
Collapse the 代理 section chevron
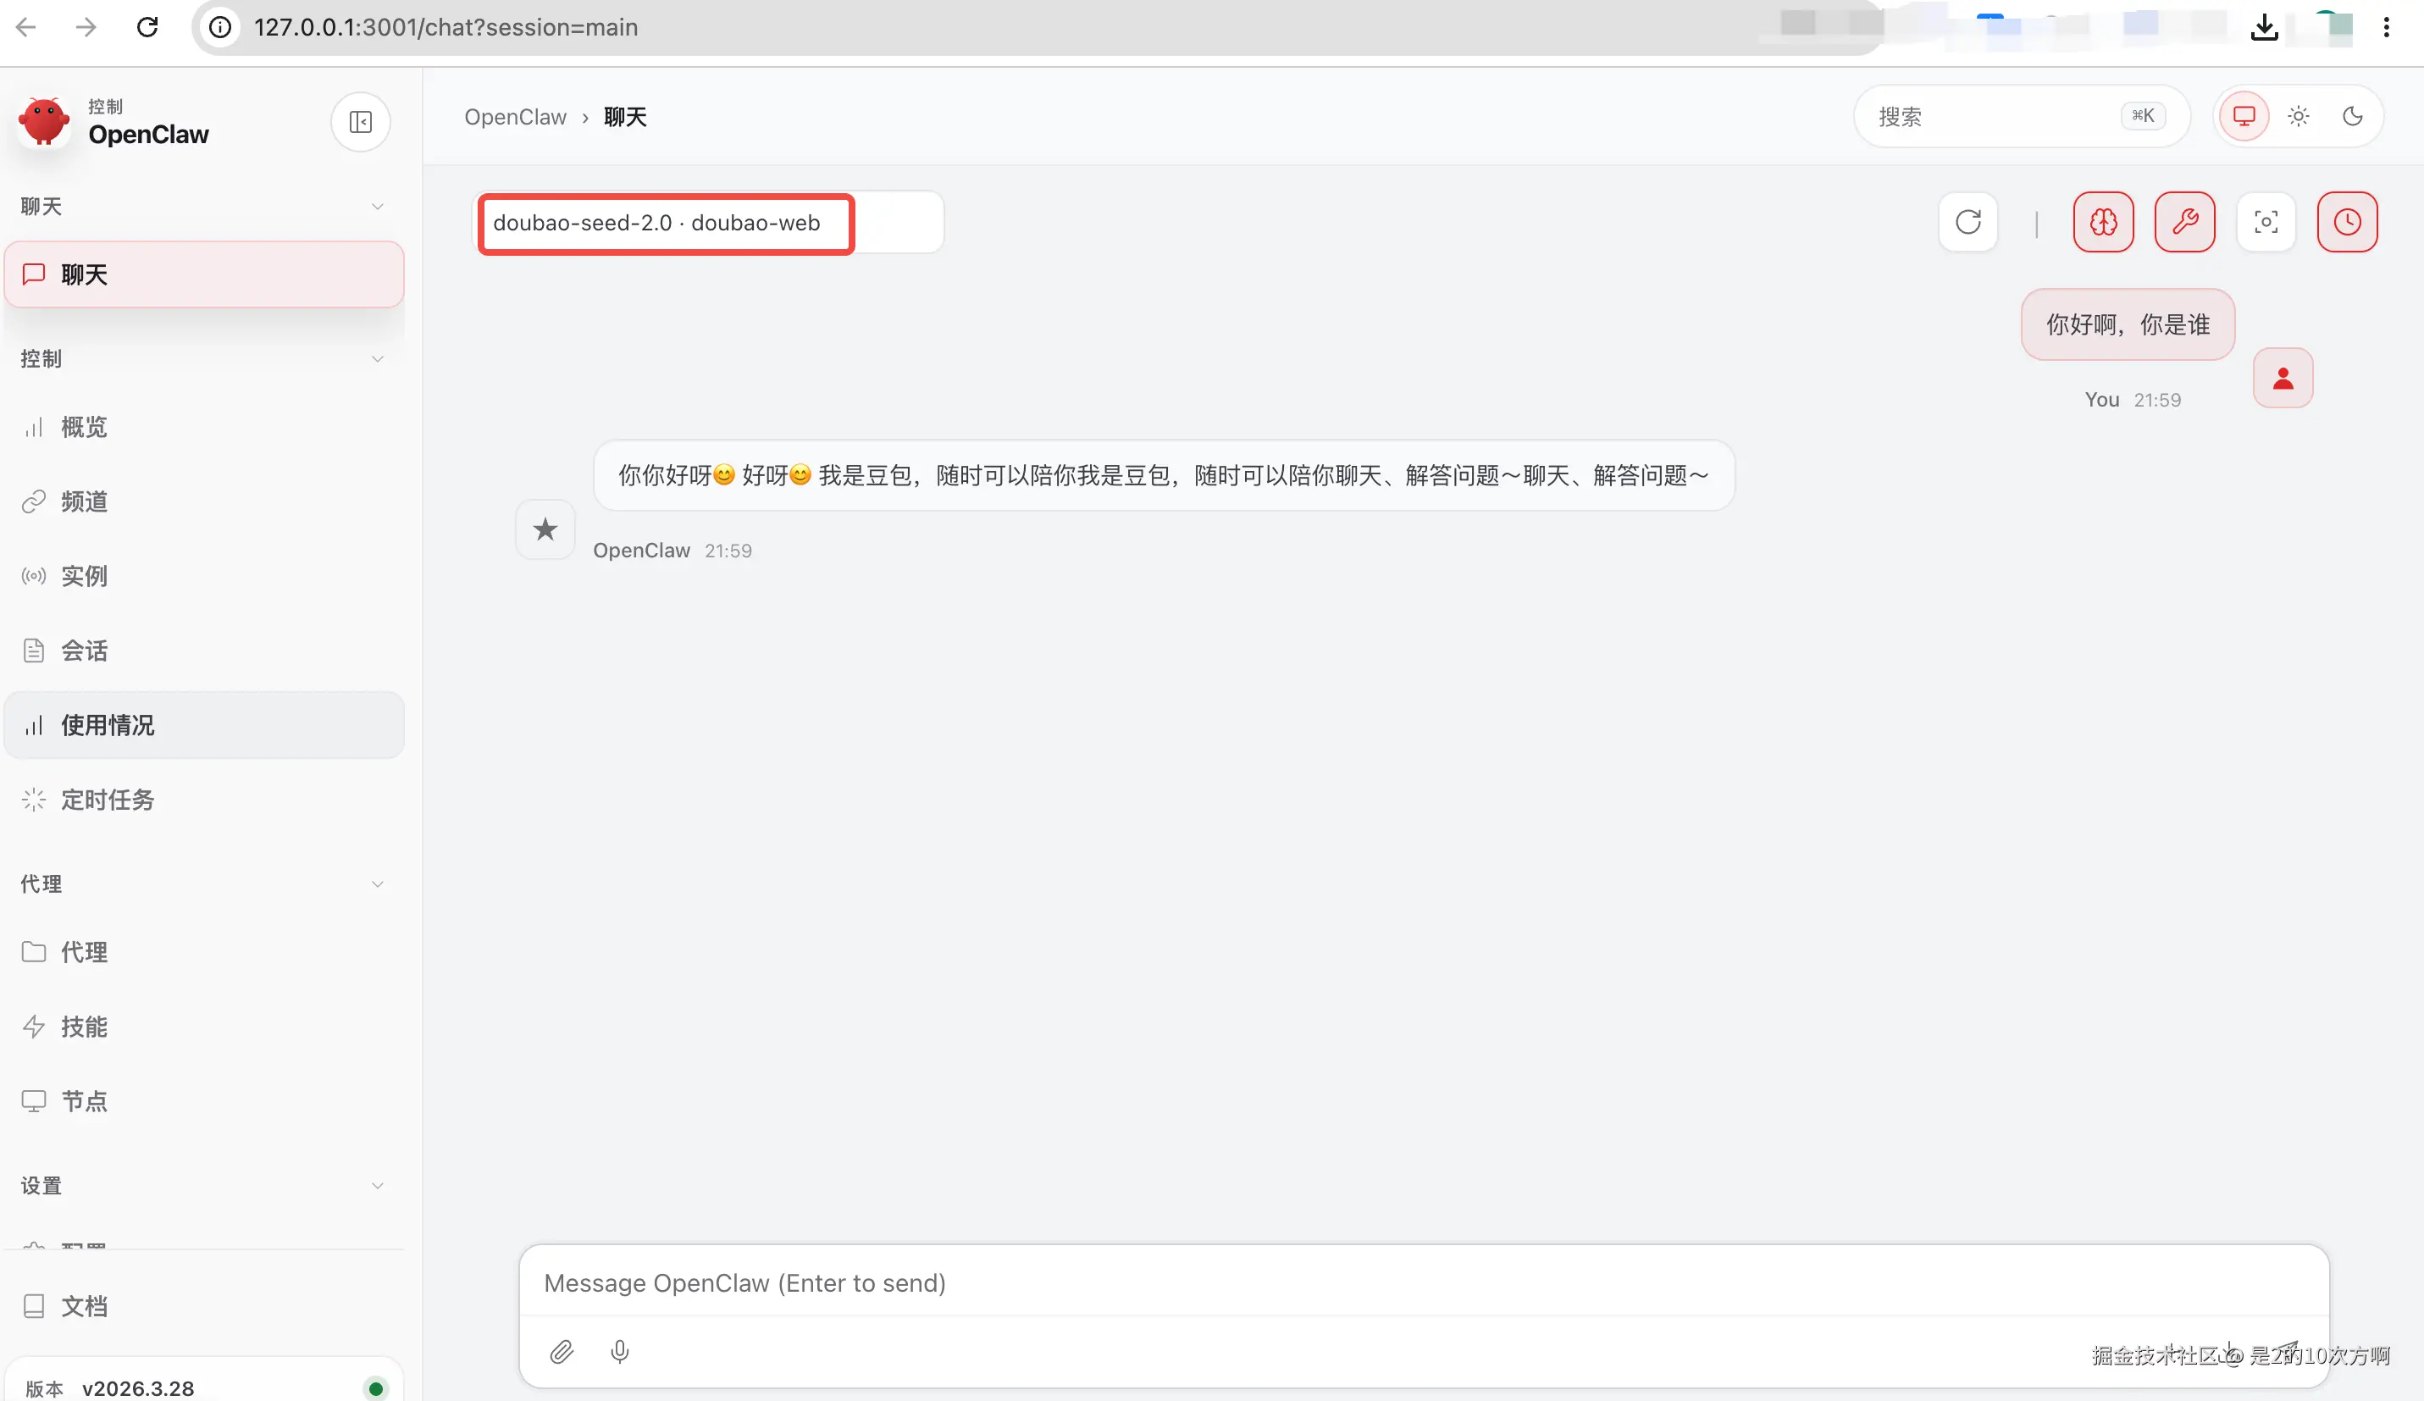pos(378,884)
